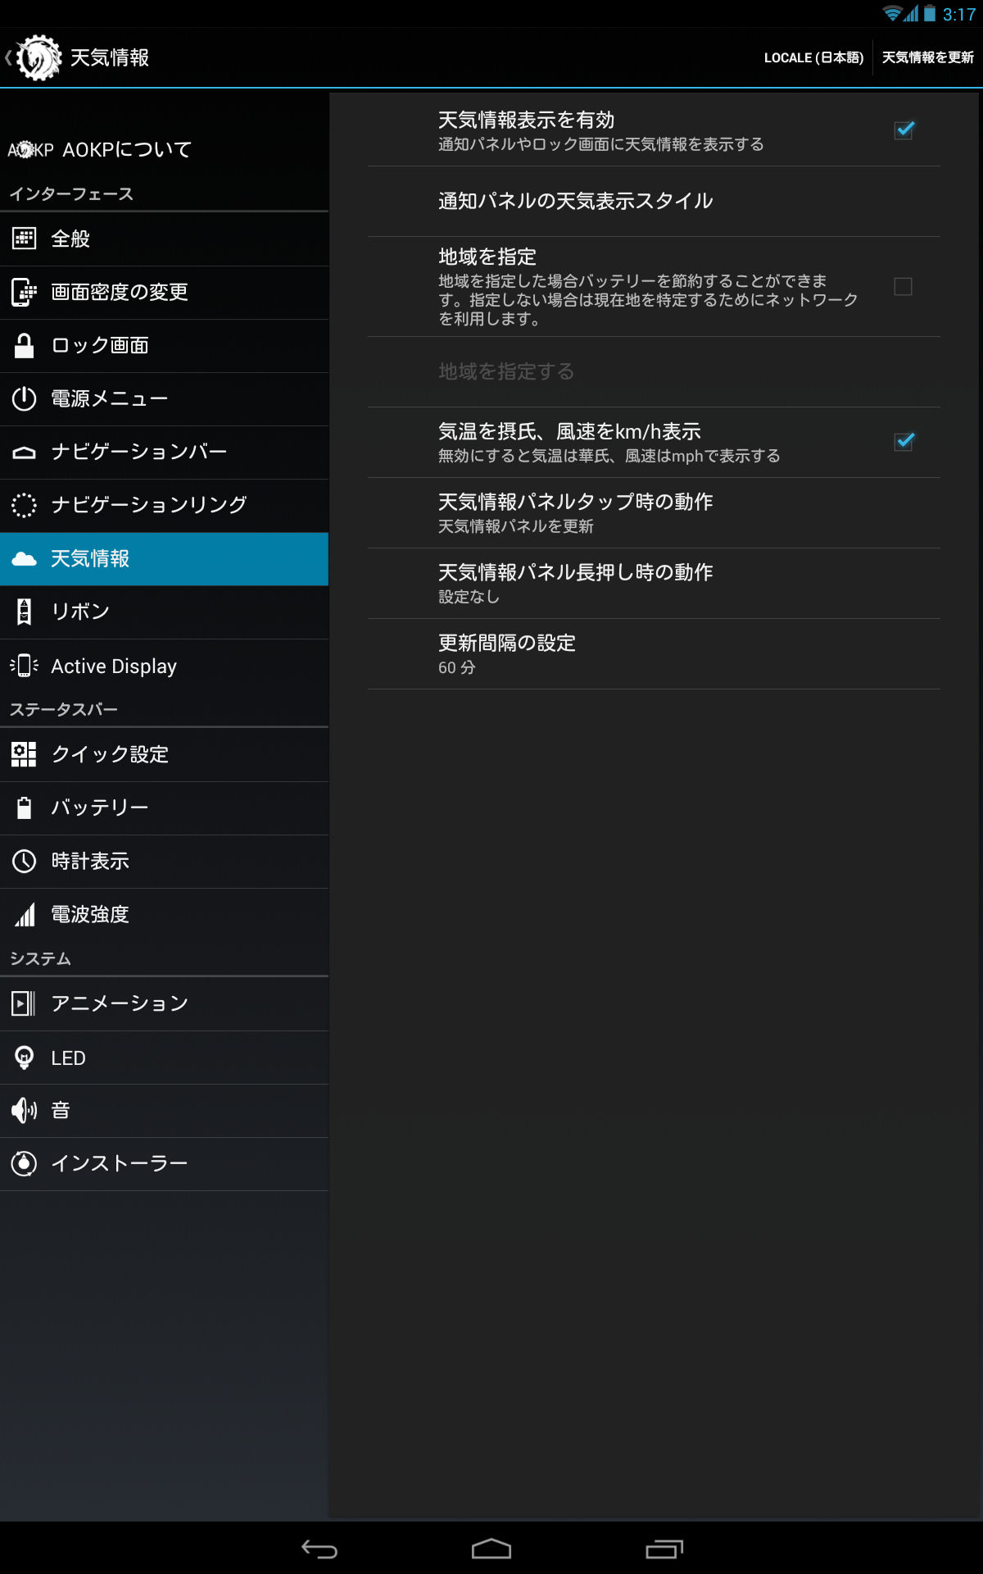983x1574 pixels.
Task: Select ナビゲーションバー in the sidebar
Action: point(164,452)
